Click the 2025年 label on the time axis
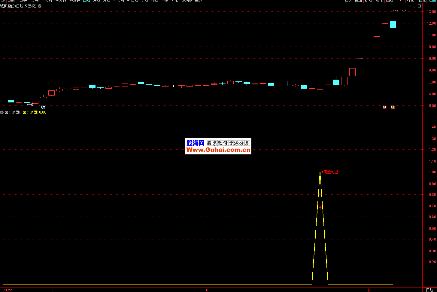The image size is (437, 292). tap(9, 290)
